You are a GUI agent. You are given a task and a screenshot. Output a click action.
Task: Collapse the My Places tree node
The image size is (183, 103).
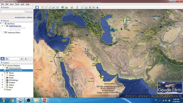[1, 23]
